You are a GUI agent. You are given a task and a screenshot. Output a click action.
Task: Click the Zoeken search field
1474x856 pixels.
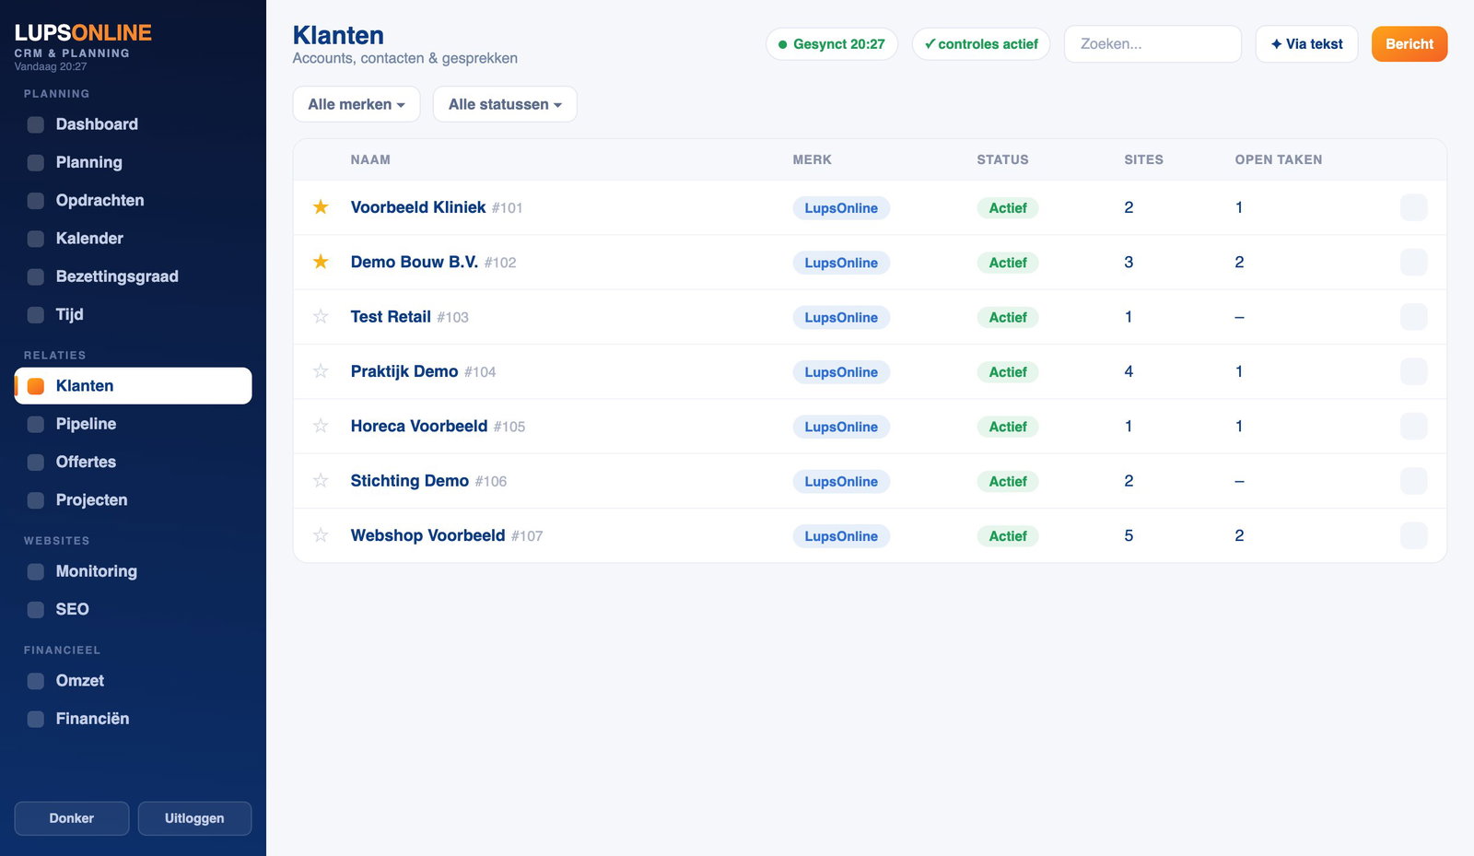(1152, 44)
